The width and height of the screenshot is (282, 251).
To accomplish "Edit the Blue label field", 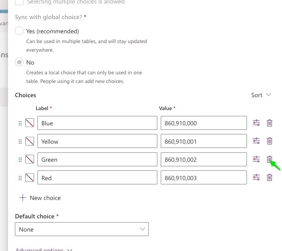I will point(97,123).
